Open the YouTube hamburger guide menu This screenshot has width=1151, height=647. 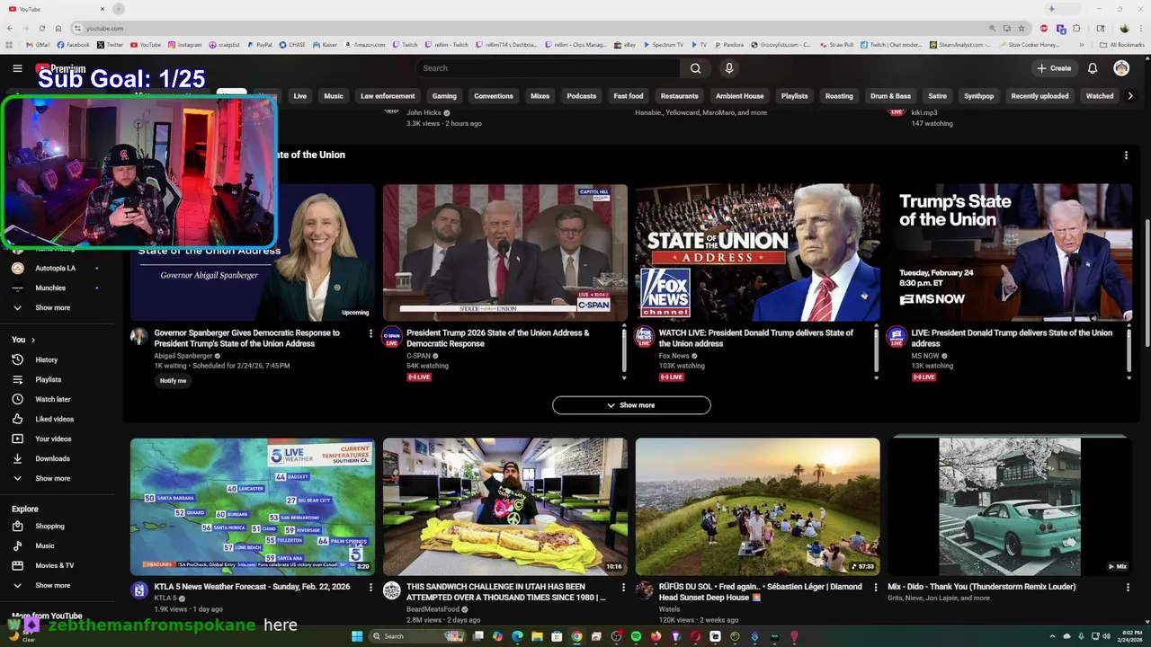[x=17, y=68]
